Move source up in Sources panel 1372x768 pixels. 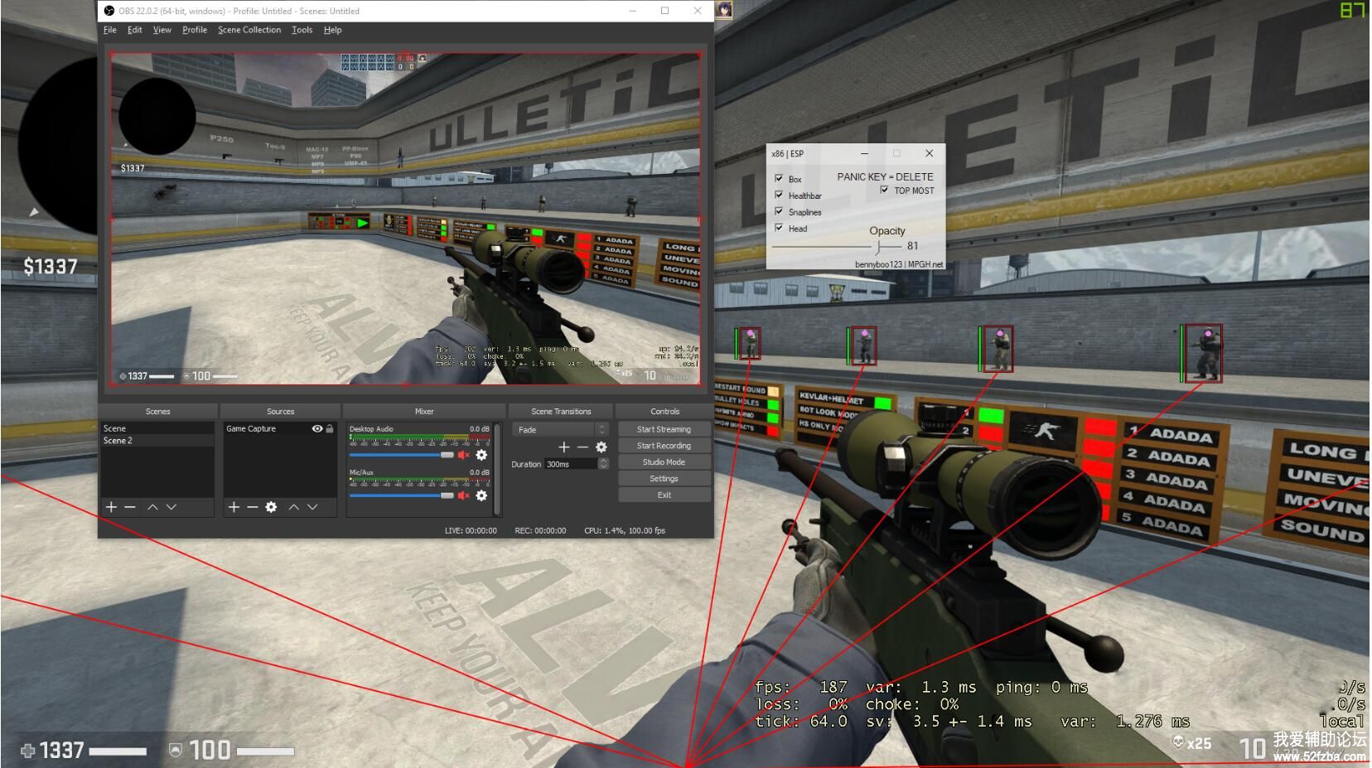(293, 506)
